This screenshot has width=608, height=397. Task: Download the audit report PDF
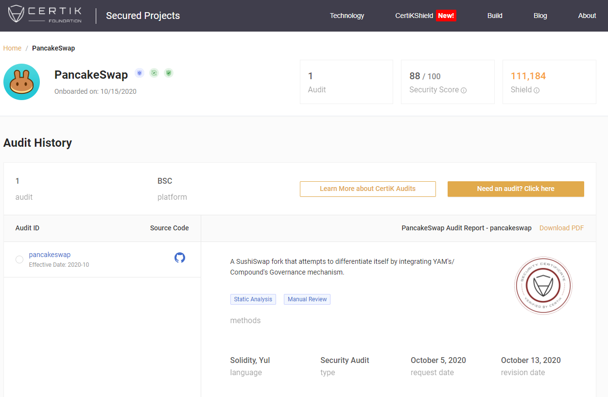click(x=561, y=228)
